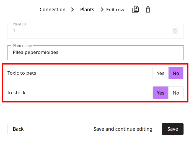The width and height of the screenshot is (191, 144).
Task: Click the duplicate row icon
Action: 135,10
